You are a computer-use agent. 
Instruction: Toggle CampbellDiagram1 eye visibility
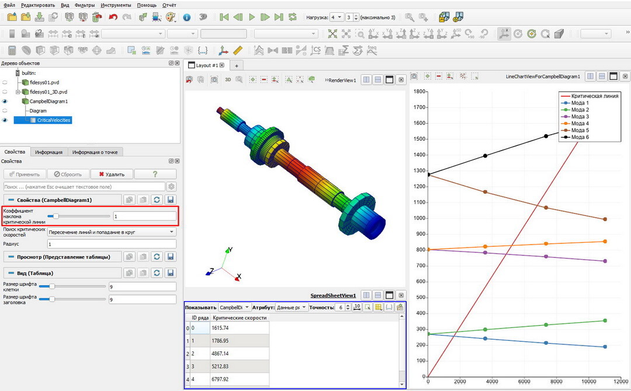click(x=5, y=102)
